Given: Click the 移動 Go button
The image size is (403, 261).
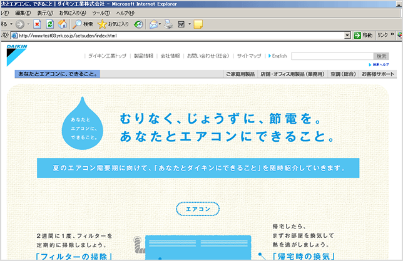Looking at the screenshot, I should [363, 35].
